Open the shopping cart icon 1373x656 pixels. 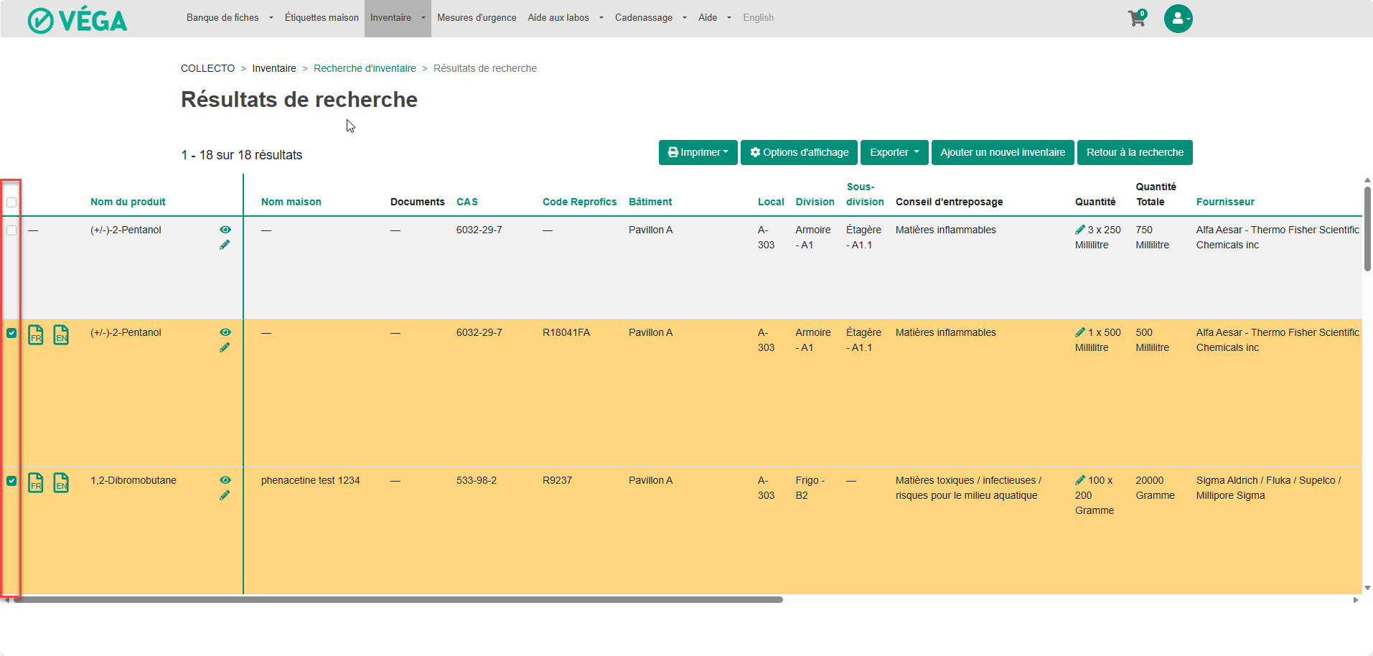point(1136,19)
